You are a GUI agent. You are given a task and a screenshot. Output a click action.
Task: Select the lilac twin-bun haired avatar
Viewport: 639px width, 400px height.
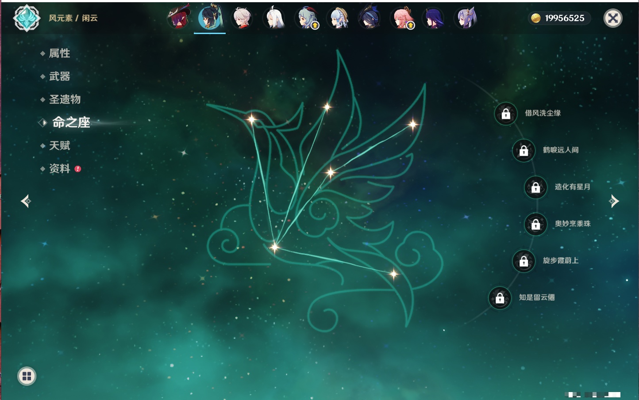click(x=466, y=18)
